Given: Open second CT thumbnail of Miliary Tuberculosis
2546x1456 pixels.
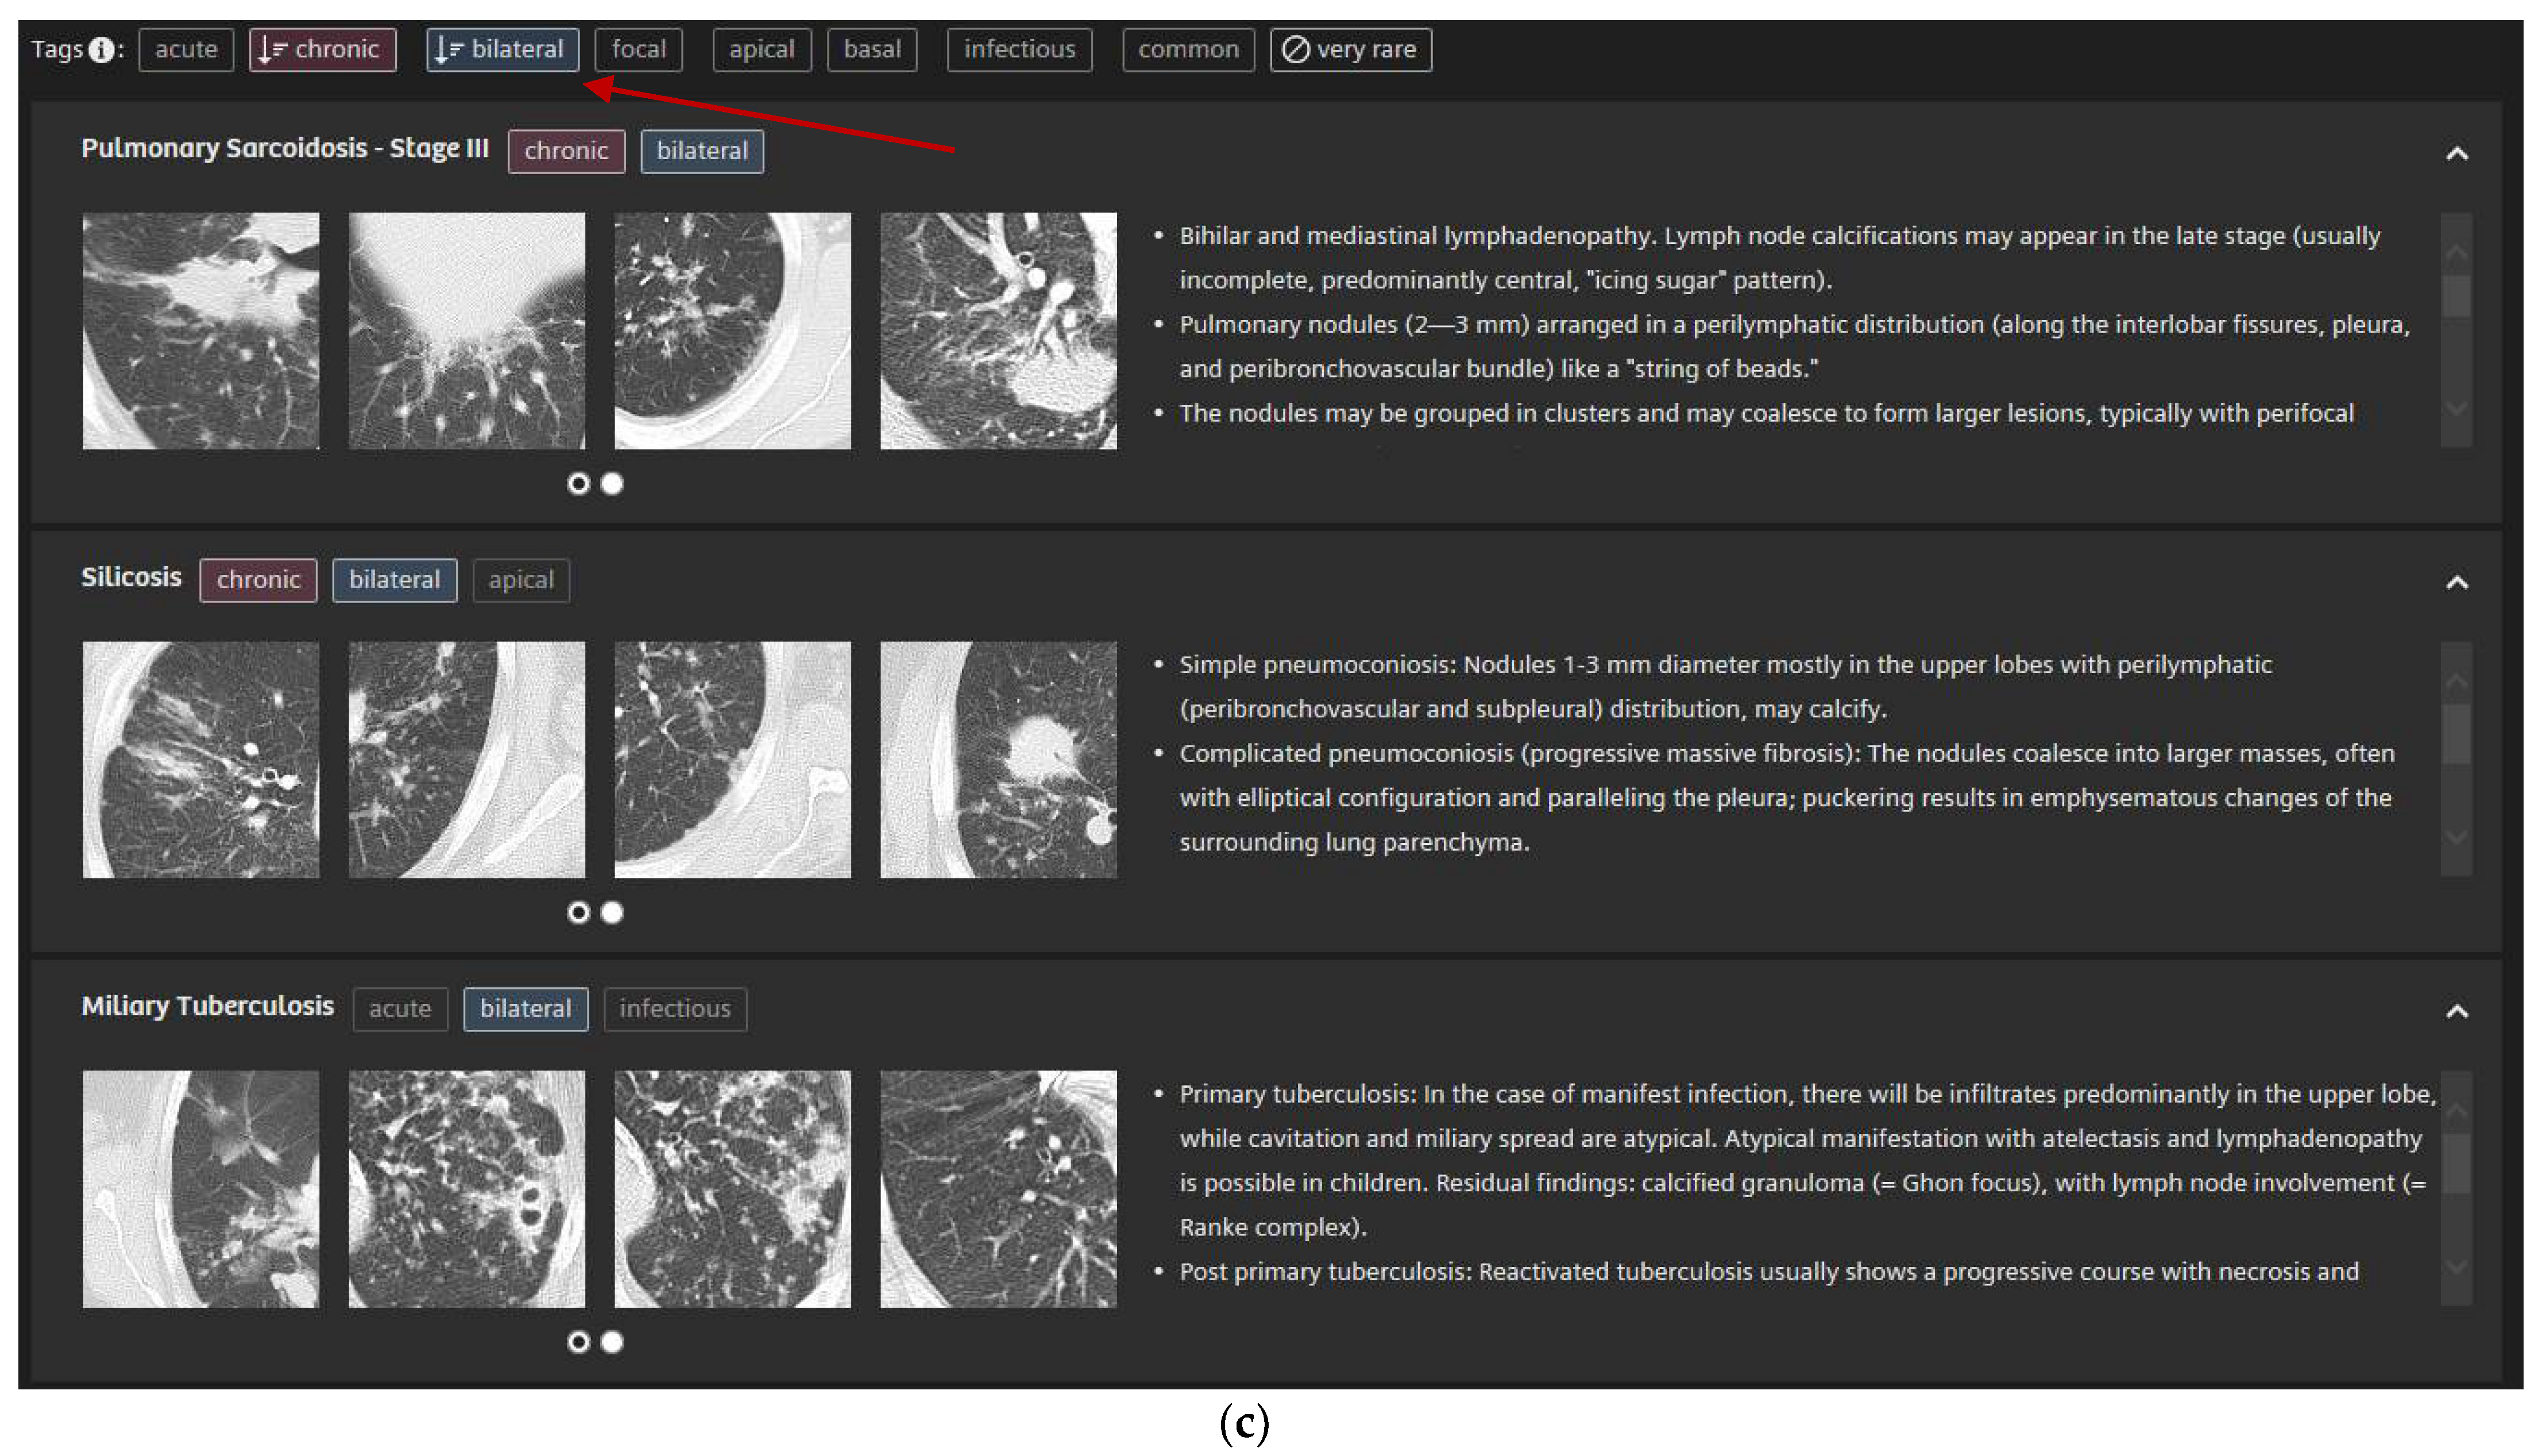Looking at the screenshot, I should click(x=467, y=1189).
